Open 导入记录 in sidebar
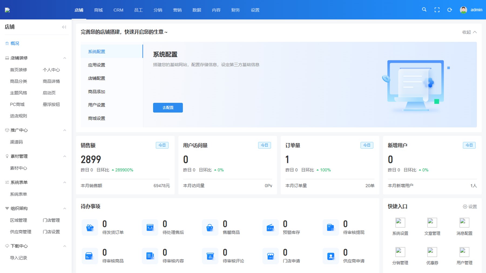The width and height of the screenshot is (486, 273). [x=19, y=258]
